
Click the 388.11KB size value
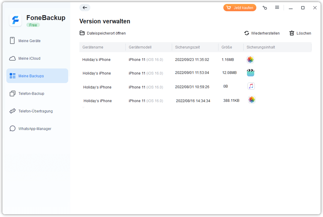tap(231, 101)
